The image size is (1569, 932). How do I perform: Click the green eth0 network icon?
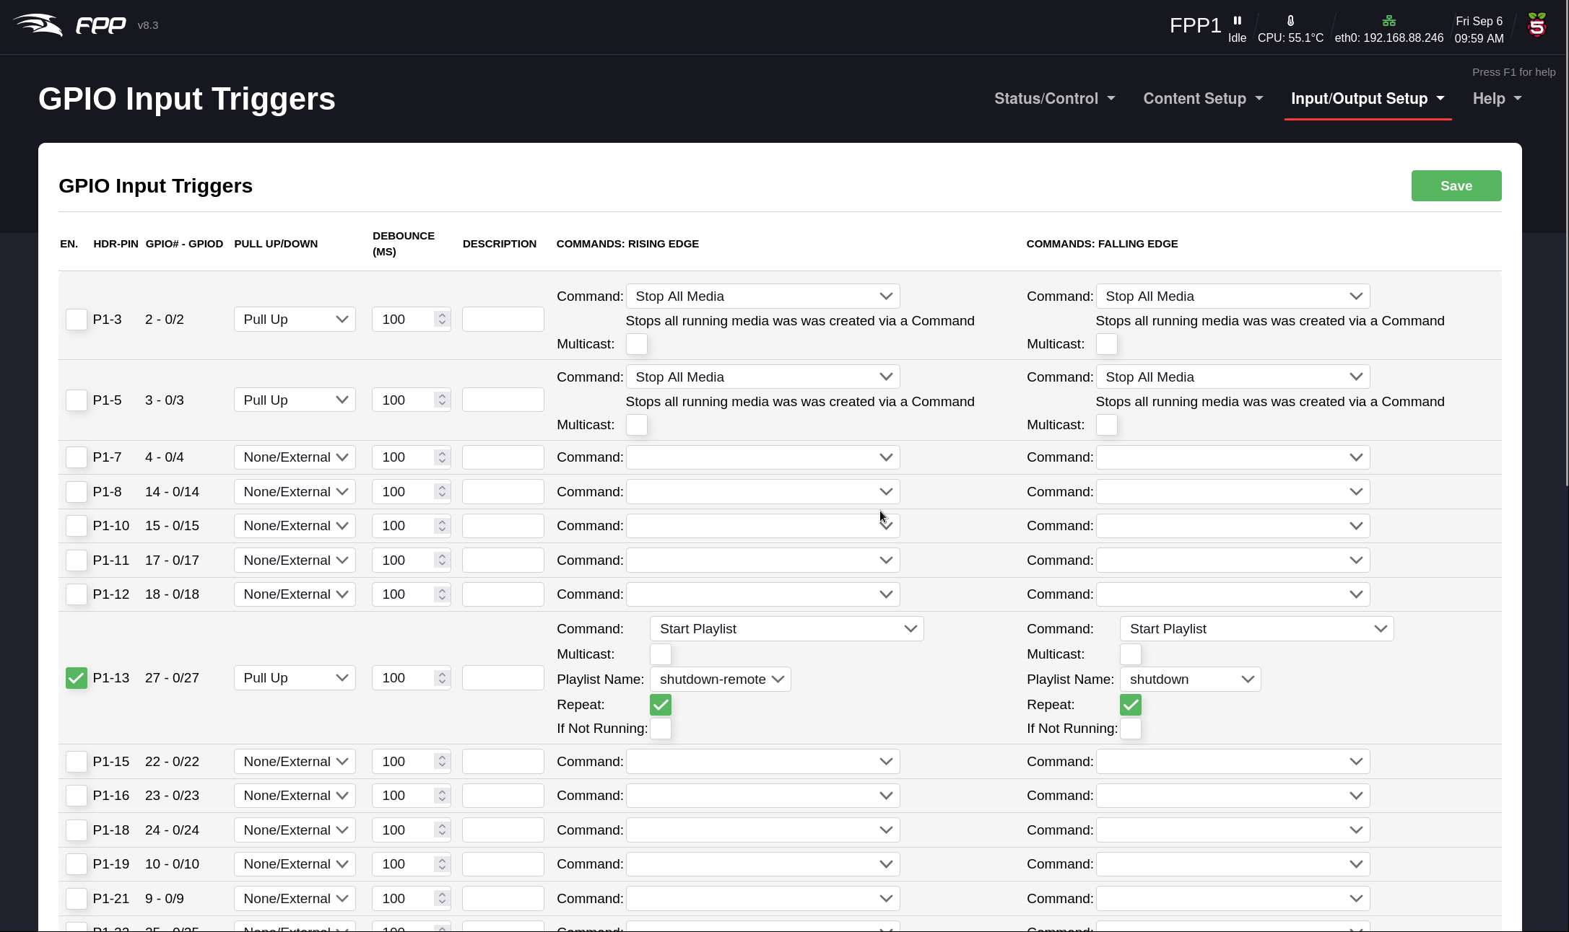coord(1388,21)
